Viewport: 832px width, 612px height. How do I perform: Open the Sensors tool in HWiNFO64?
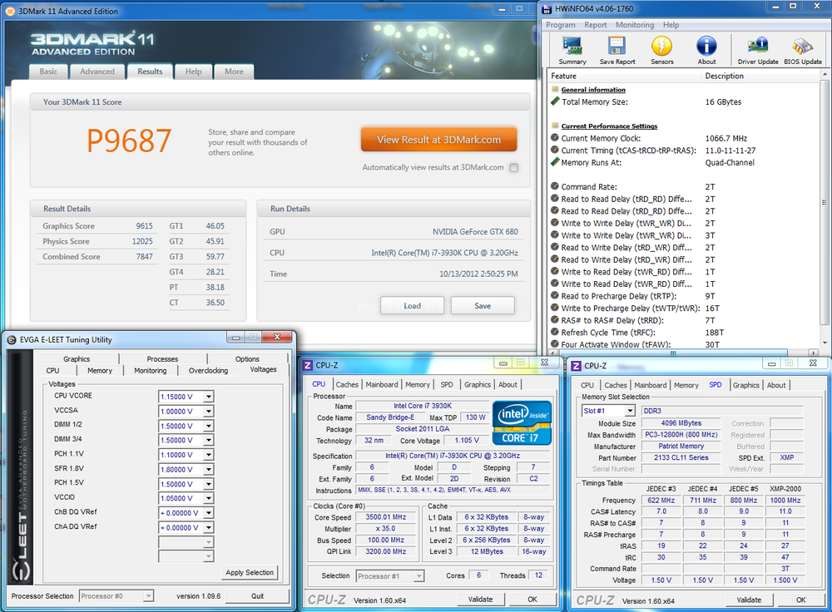(661, 51)
